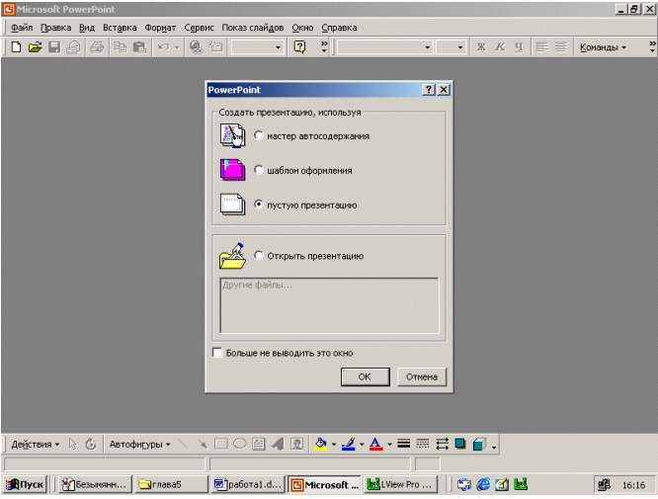Image resolution: width=658 pixels, height=499 pixels.
Task: Click the Paste clipboard toolbar icon
Action: pyautogui.click(x=139, y=47)
